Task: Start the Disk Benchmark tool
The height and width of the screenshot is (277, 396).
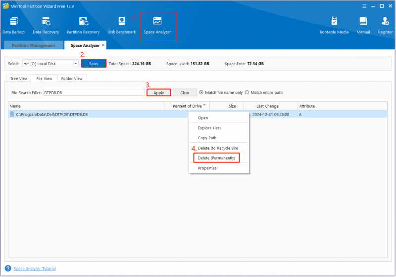Action: (x=121, y=26)
